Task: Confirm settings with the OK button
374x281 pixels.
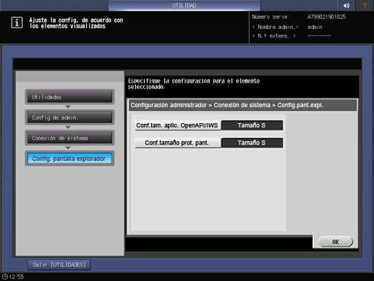Action: click(x=336, y=242)
